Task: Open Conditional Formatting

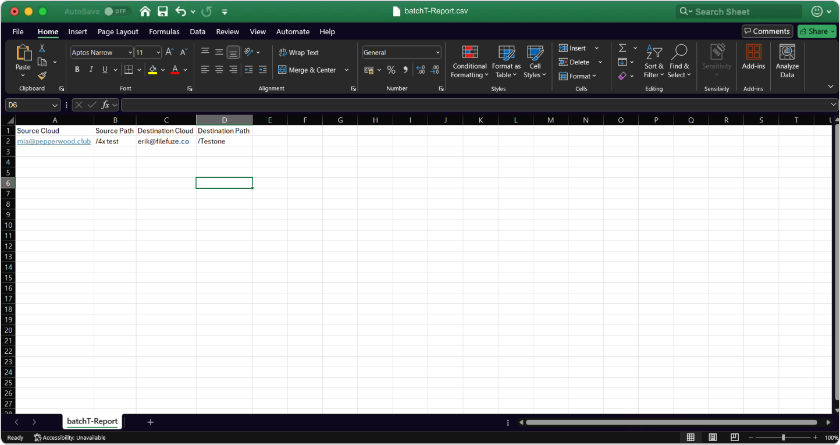Action: (469, 62)
